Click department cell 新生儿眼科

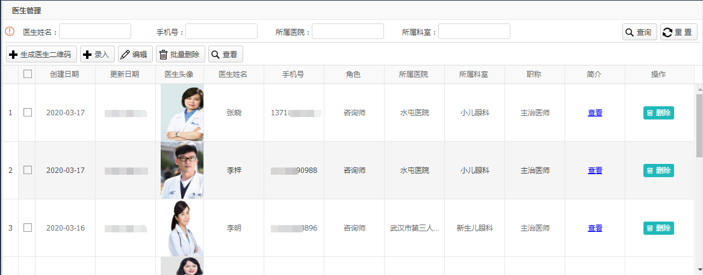coord(475,228)
